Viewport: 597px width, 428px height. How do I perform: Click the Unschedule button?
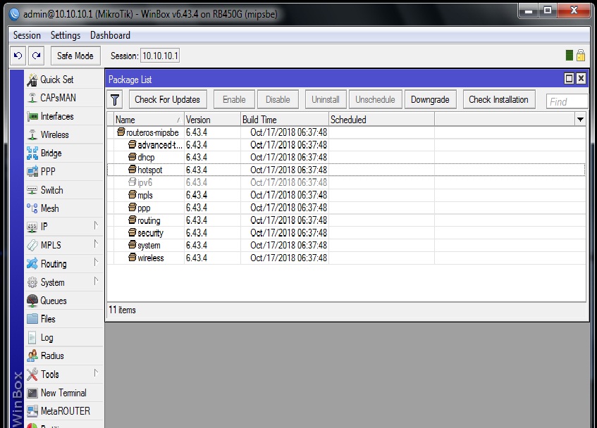376,99
